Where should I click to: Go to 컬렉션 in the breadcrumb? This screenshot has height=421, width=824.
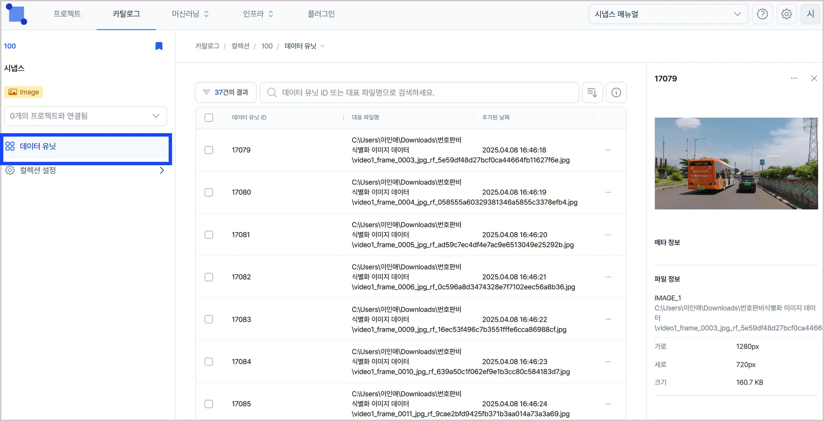coord(240,46)
